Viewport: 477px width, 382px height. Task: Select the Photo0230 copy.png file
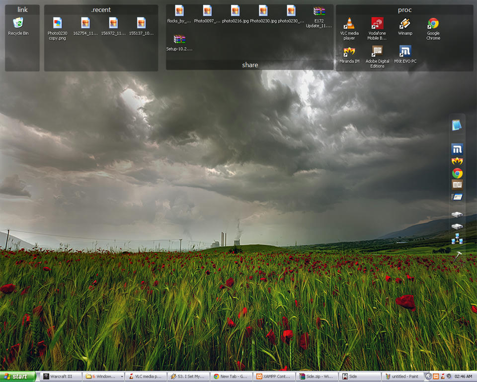click(57, 23)
